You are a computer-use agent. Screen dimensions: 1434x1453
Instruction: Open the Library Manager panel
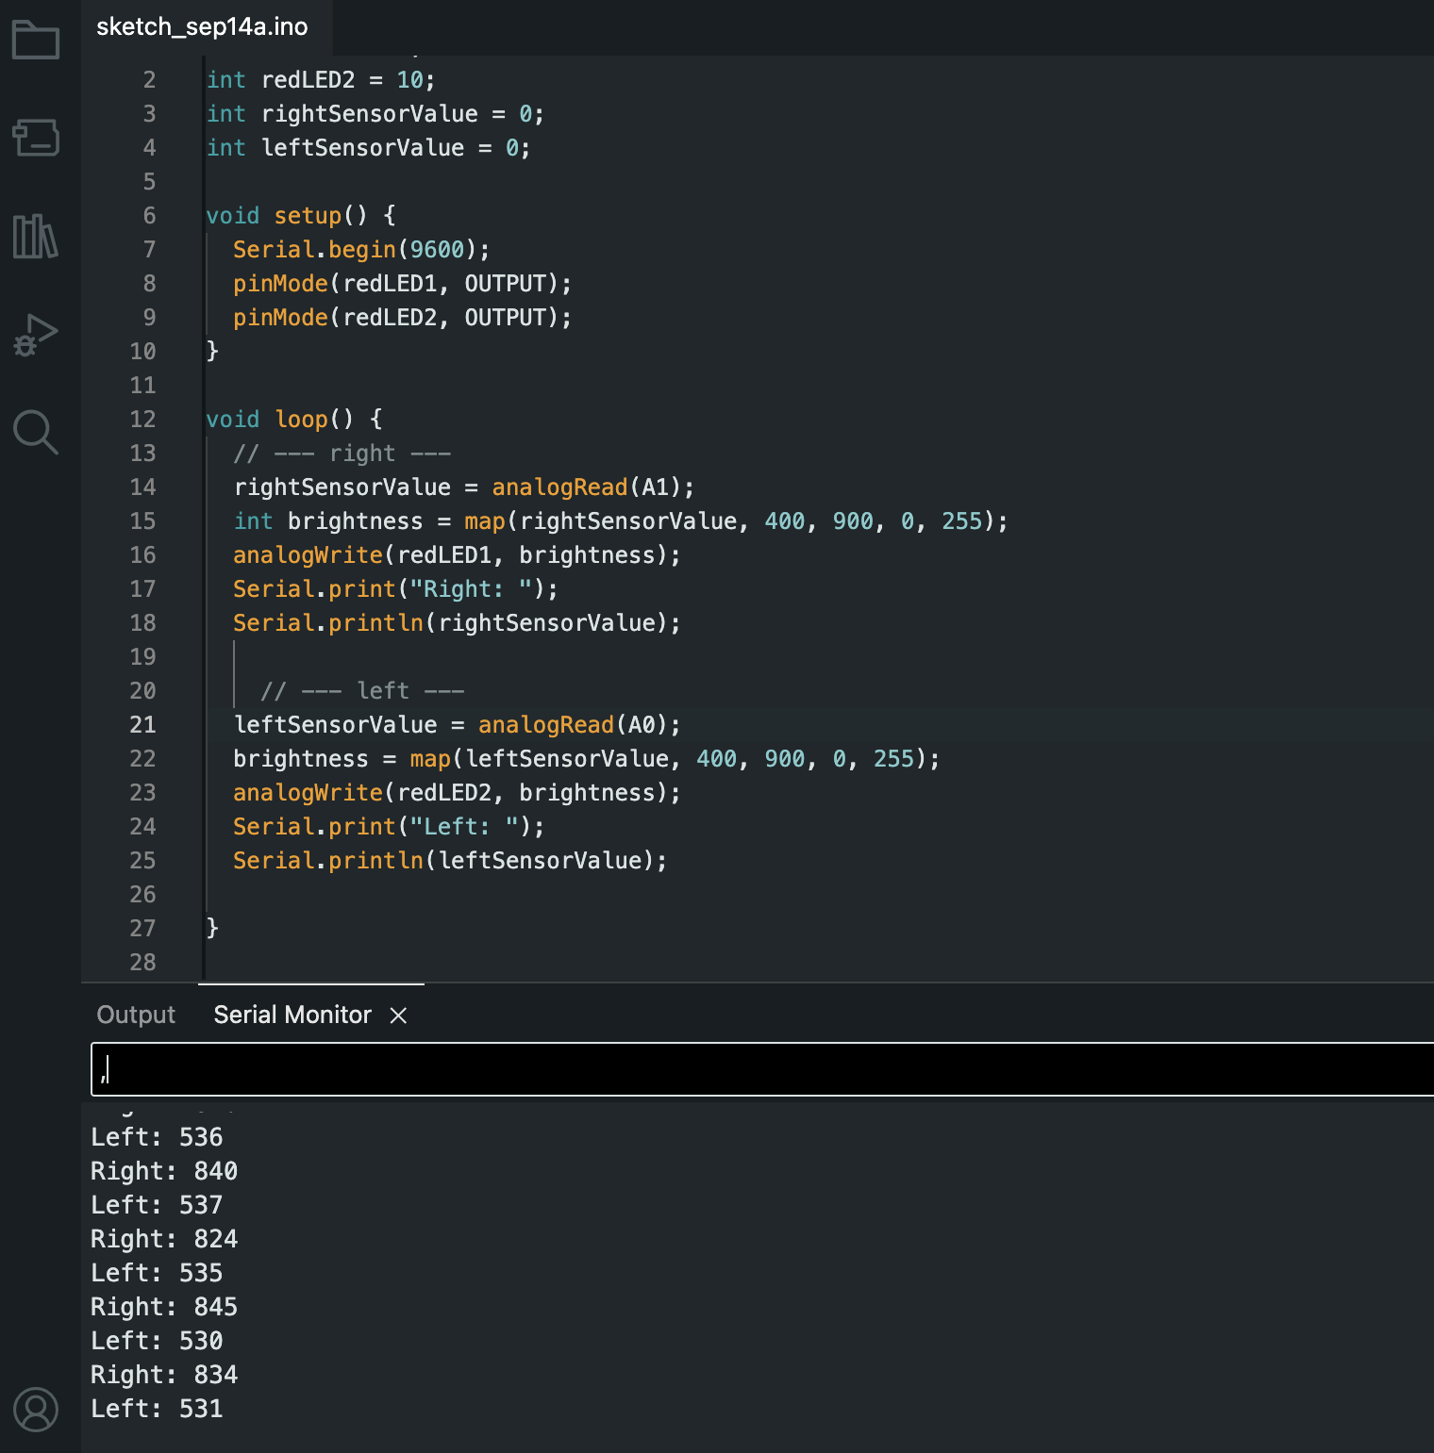click(36, 236)
